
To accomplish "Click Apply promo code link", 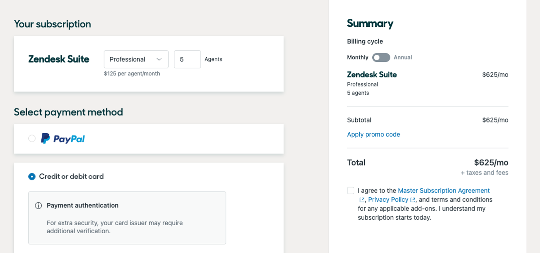I will coord(373,135).
